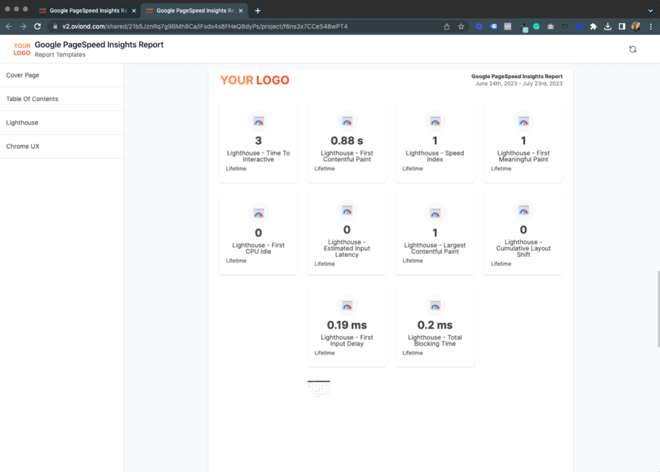Click the First Meaningful Paint card gauge icon
The height and width of the screenshot is (472, 660).
pyautogui.click(x=523, y=121)
